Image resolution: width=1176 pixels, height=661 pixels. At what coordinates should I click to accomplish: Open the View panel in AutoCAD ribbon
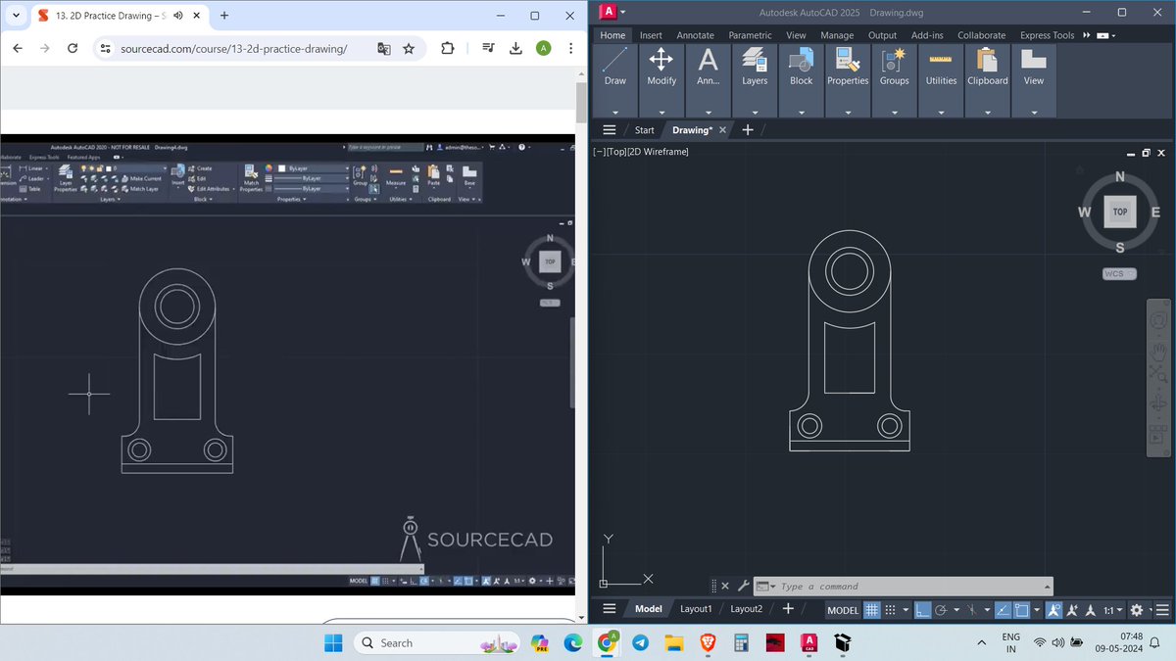point(1034,80)
